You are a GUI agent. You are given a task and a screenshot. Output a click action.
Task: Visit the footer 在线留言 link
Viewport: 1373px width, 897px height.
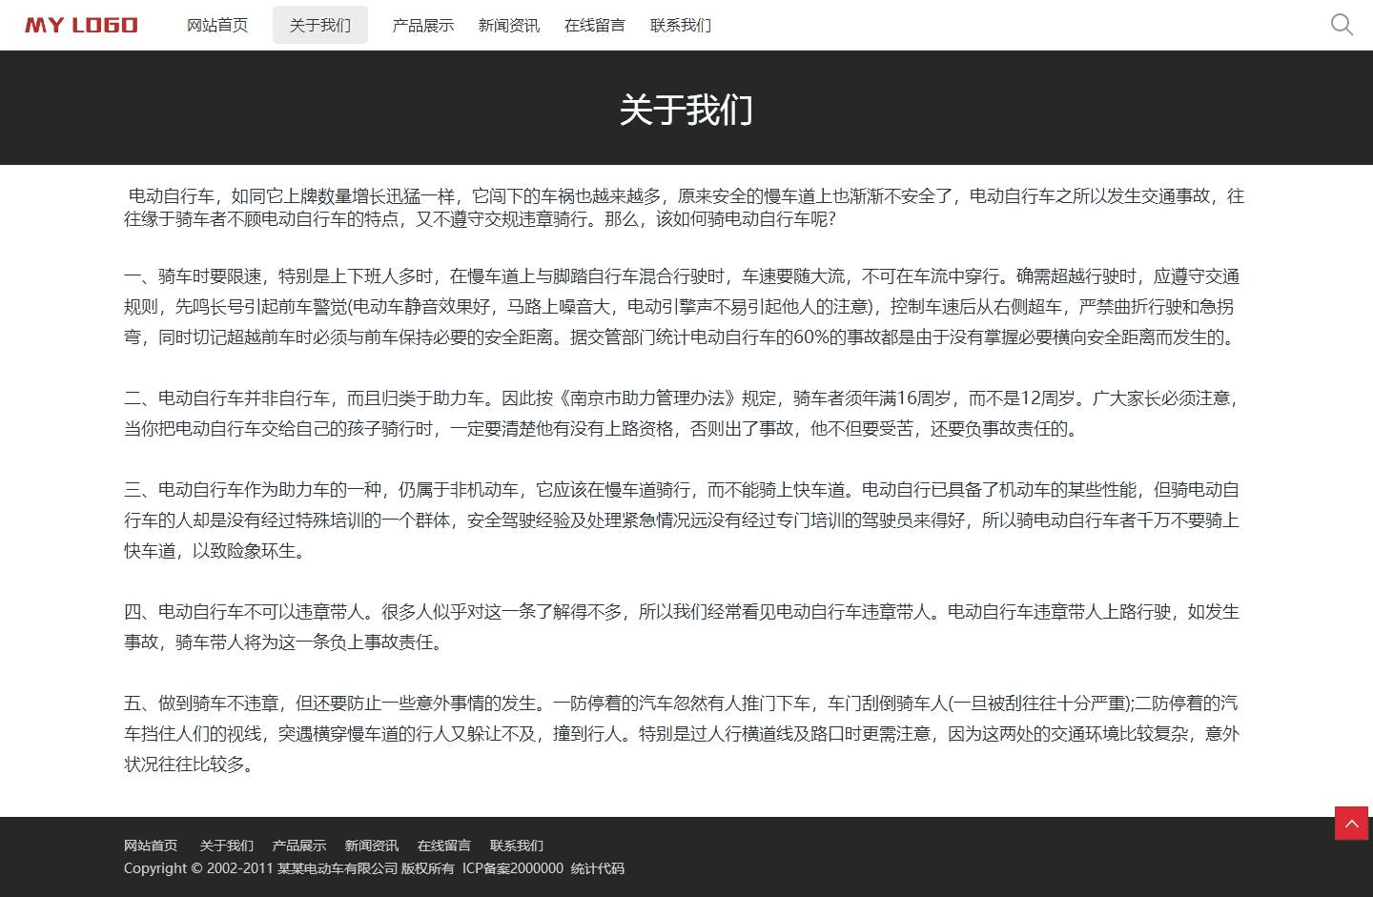pyautogui.click(x=444, y=846)
